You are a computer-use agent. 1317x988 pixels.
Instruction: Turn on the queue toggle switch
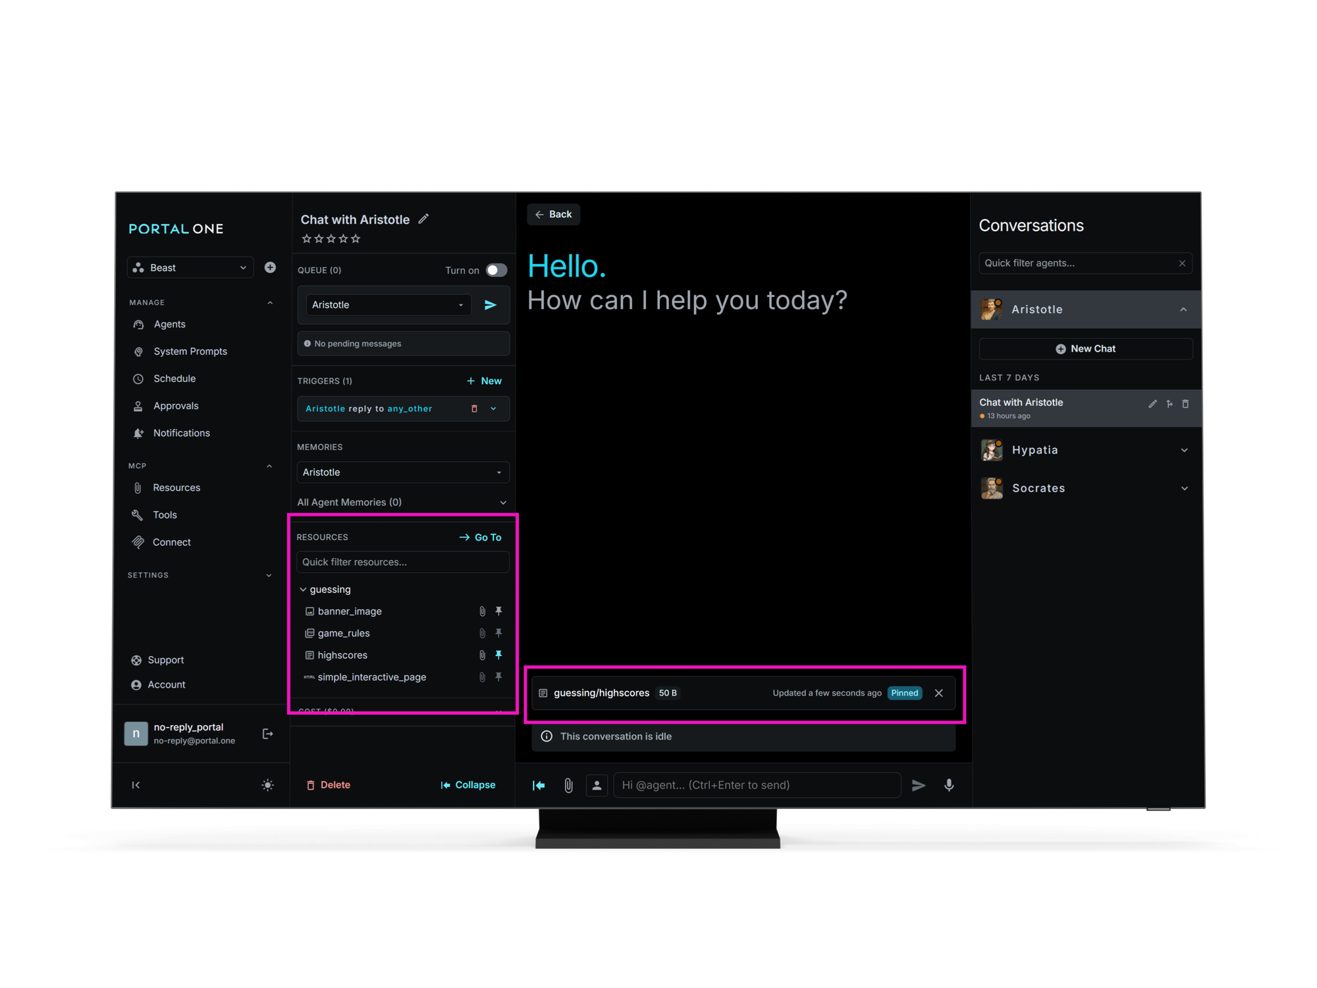pyautogui.click(x=497, y=271)
